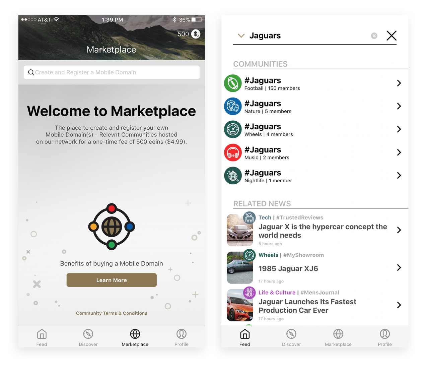
Task: Open the Life & Culture category link
Action: pyautogui.click(x=277, y=293)
